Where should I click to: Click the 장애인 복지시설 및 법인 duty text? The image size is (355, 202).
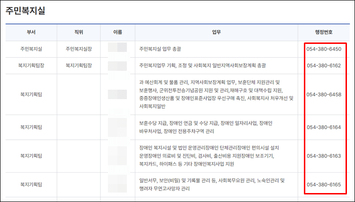coord(209,156)
